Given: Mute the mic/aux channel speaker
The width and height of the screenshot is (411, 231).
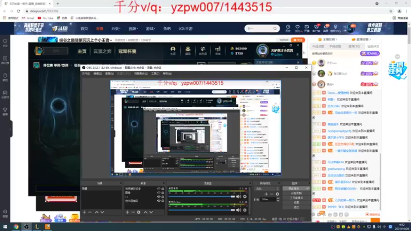Looking at the screenshot, I should [x=238, y=210].
